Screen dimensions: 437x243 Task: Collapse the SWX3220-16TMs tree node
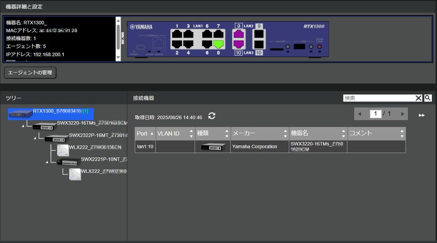tap(23, 126)
